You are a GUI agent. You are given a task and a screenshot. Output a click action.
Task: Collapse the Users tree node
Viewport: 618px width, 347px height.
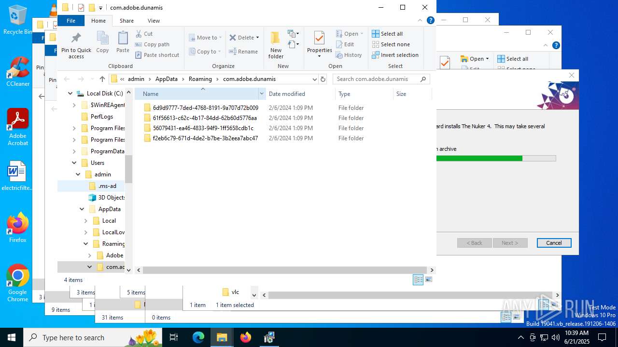click(x=74, y=163)
